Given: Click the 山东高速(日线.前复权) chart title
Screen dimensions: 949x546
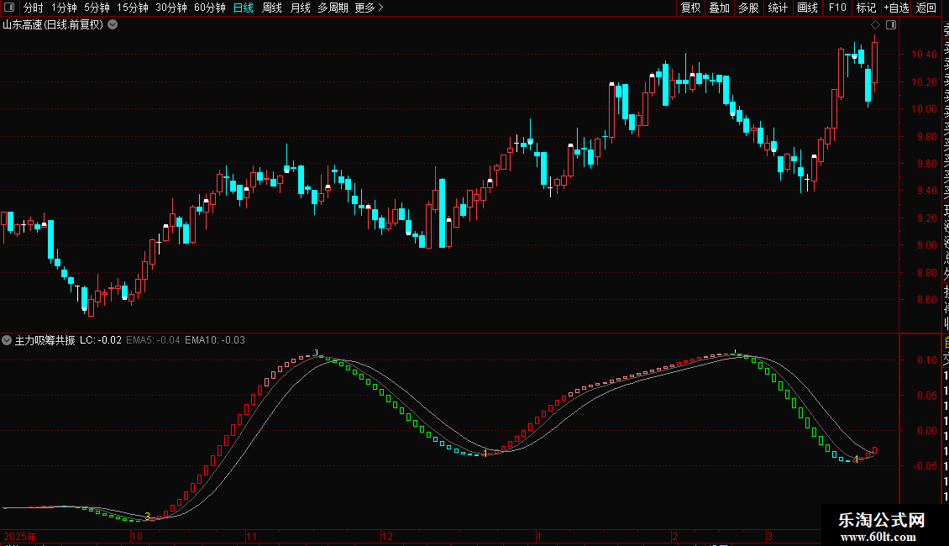Looking at the screenshot, I should point(53,25).
